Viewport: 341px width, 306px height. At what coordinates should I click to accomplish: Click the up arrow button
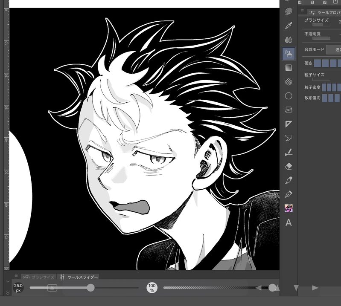coord(277,288)
